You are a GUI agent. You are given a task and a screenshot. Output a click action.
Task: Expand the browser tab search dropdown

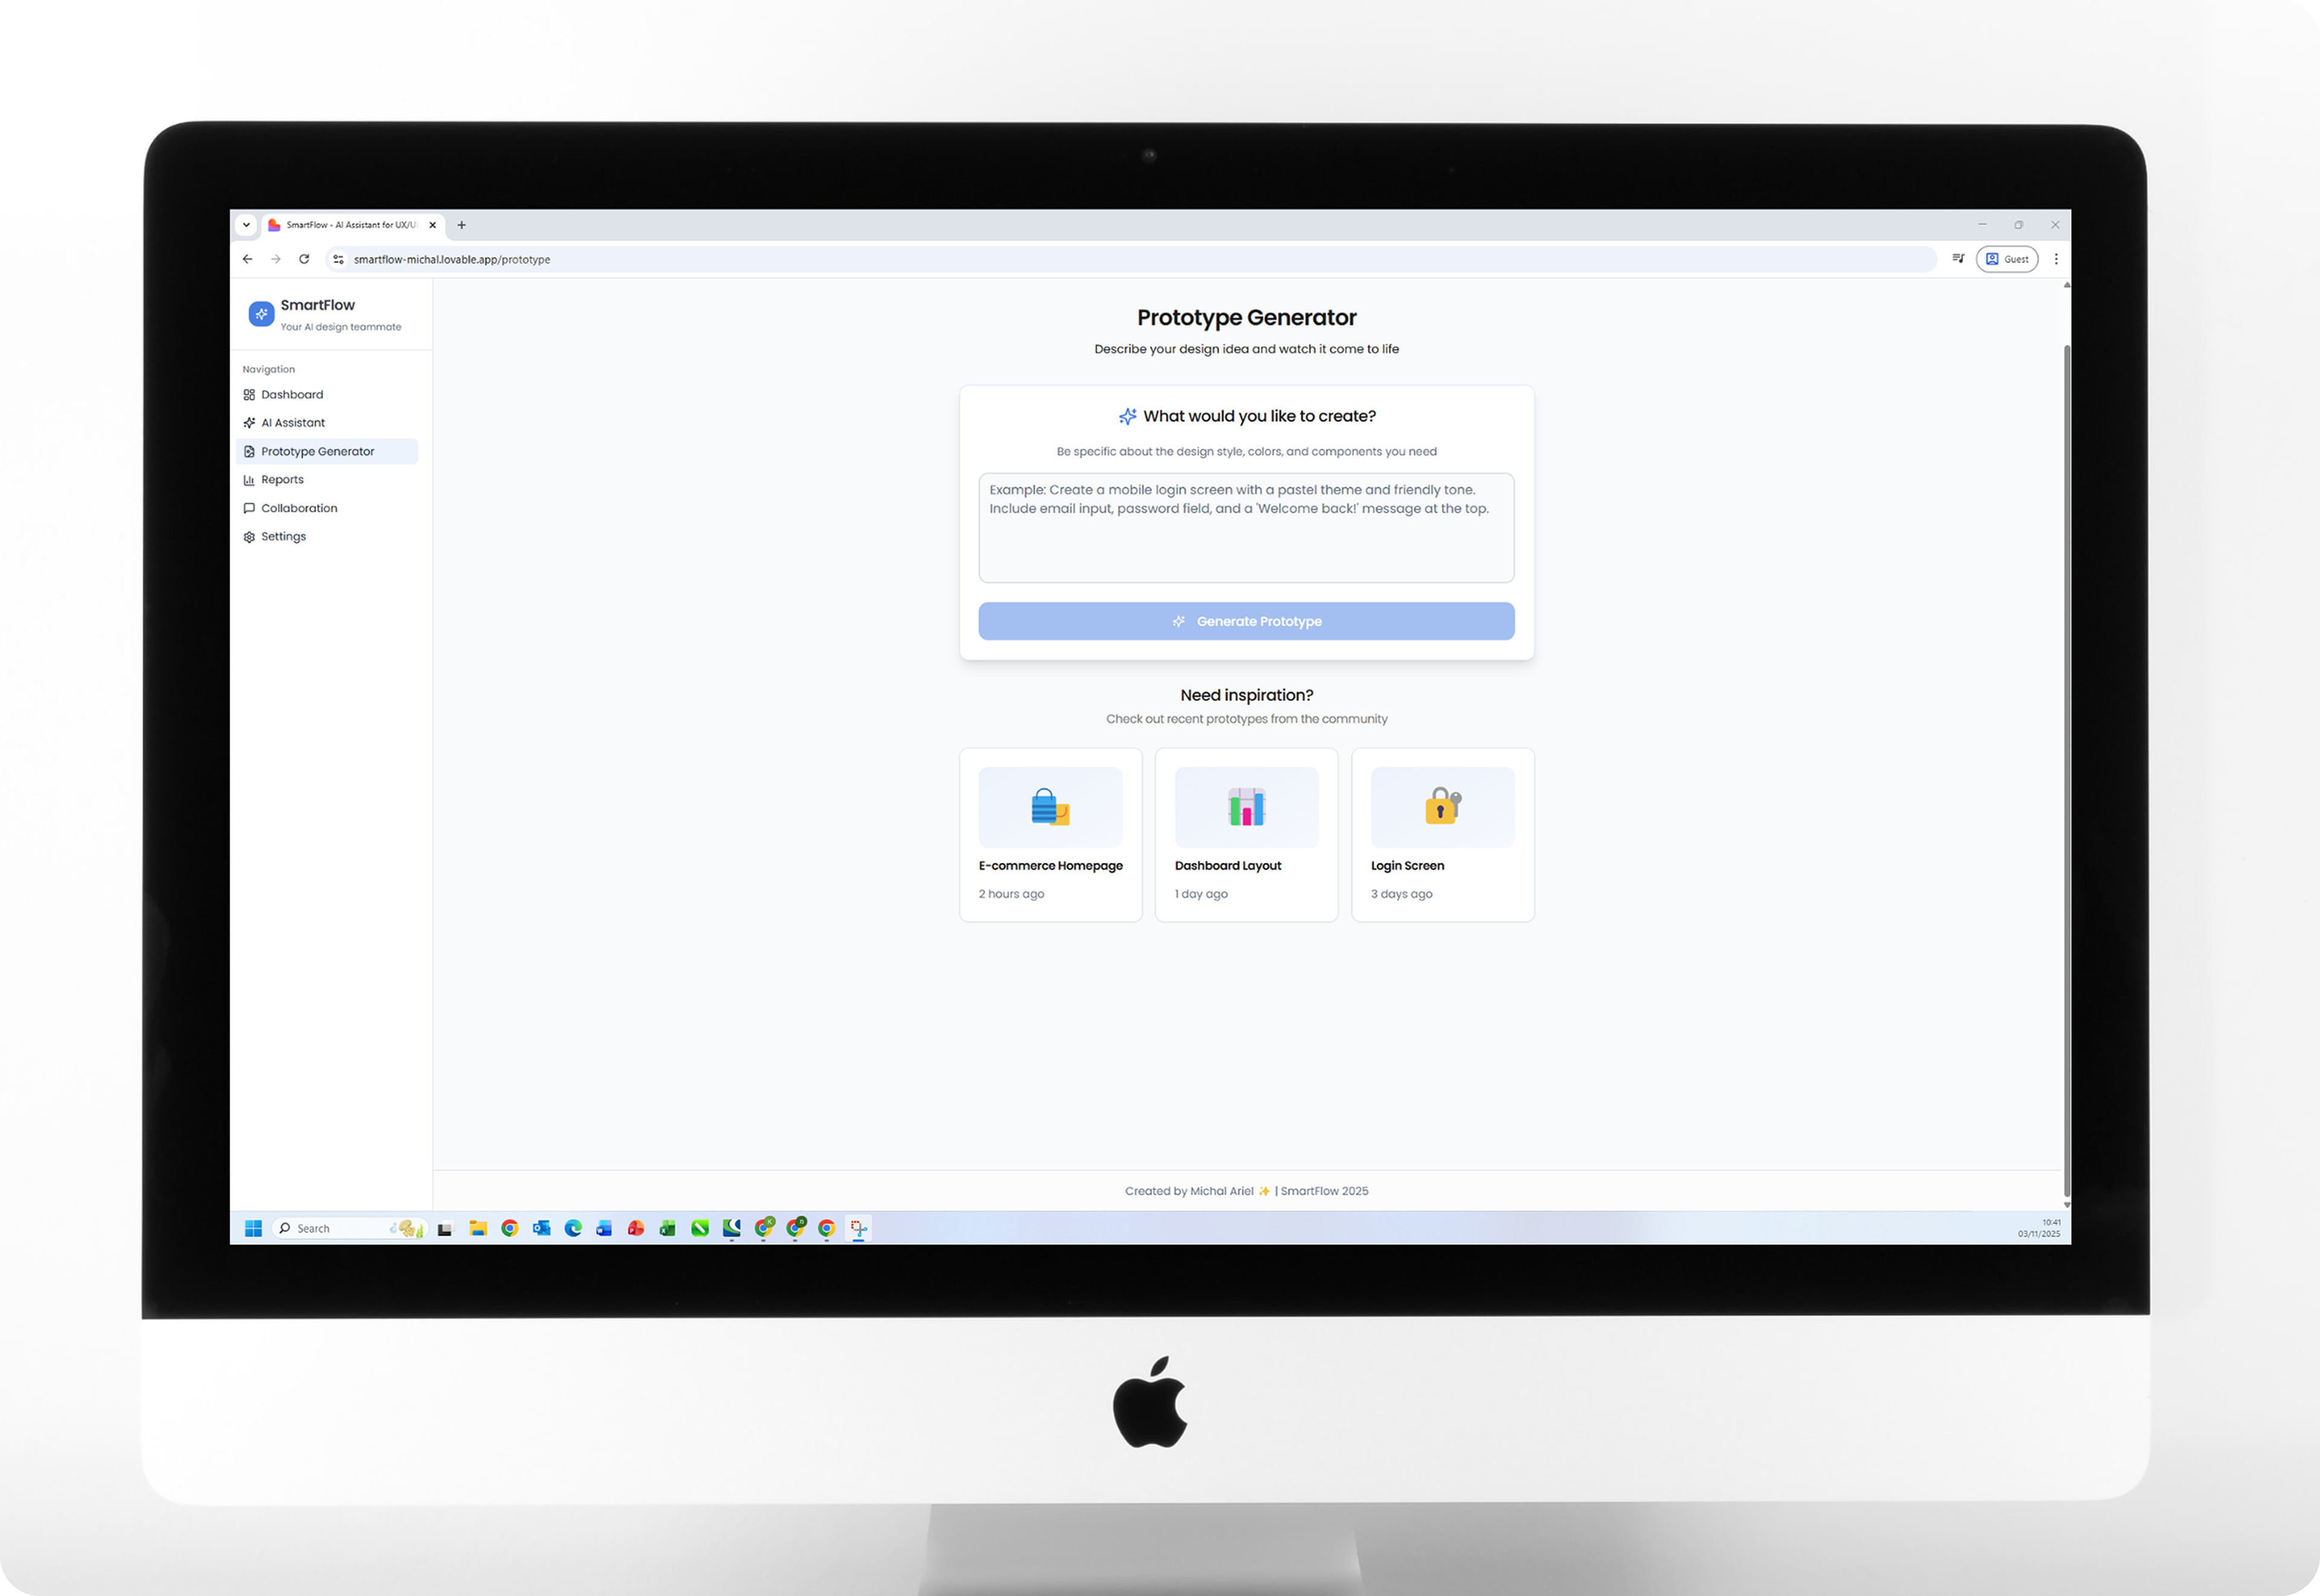tap(246, 225)
